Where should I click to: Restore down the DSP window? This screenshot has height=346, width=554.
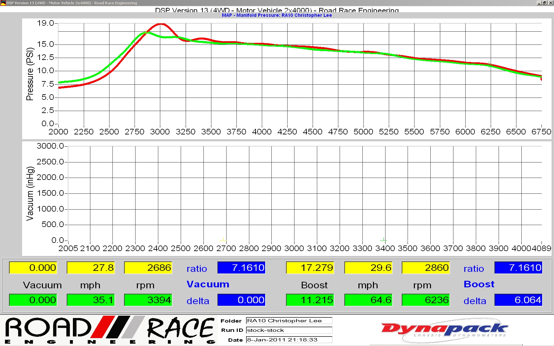pyautogui.click(x=544, y=3)
